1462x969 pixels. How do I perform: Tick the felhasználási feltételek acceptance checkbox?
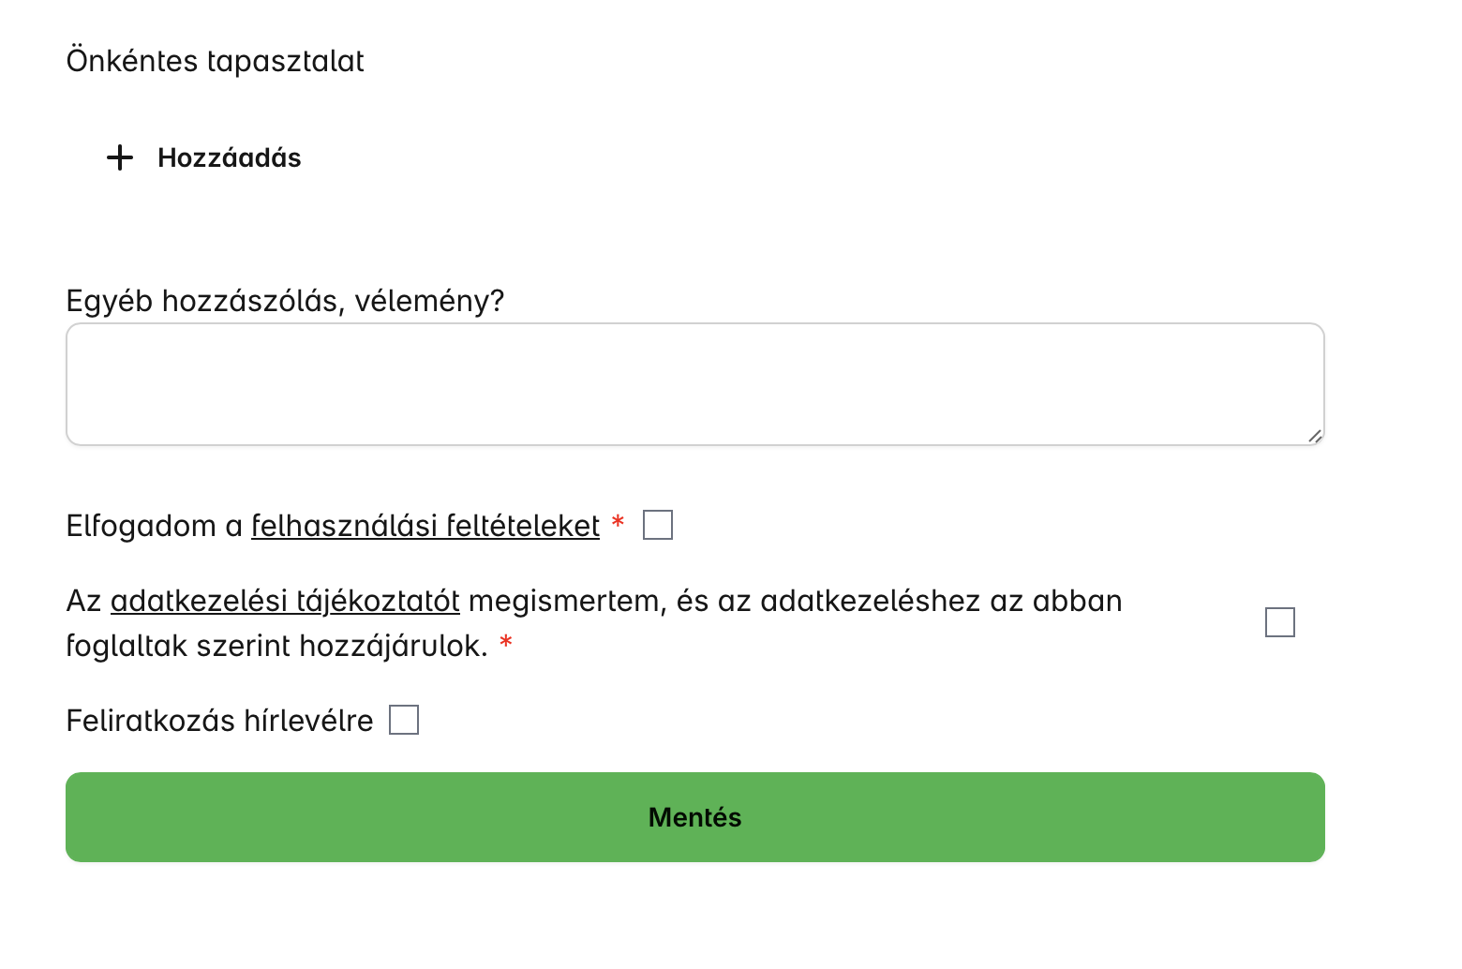click(658, 525)
